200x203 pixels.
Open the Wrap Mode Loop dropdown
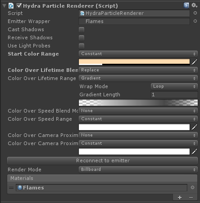click(174, 86)
